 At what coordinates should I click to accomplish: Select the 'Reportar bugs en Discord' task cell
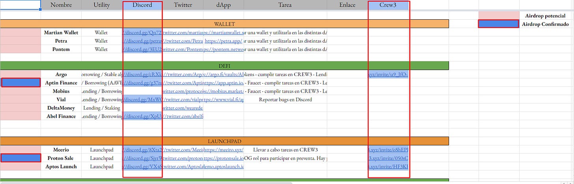[285, 99]
